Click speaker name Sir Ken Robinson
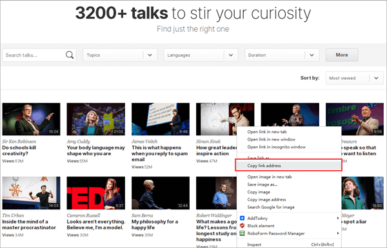The image size is (387, 248). click(x=19, y=141)
